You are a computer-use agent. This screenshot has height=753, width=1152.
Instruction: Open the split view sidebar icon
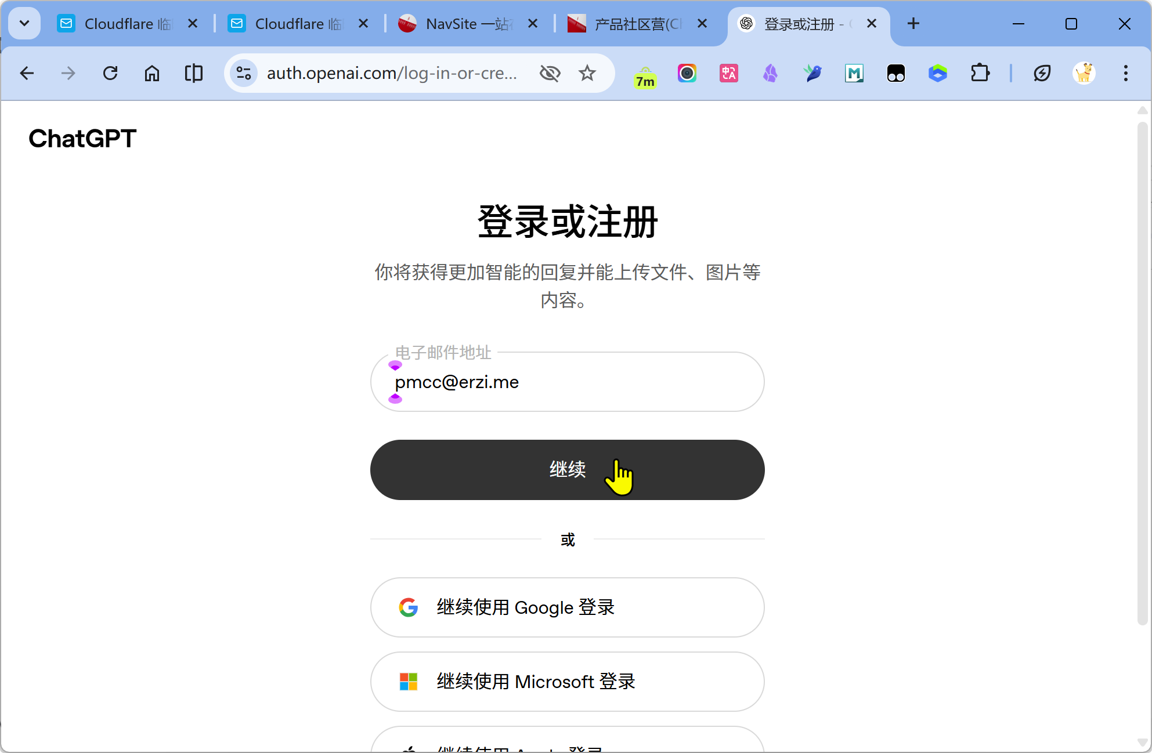point(193,73)
